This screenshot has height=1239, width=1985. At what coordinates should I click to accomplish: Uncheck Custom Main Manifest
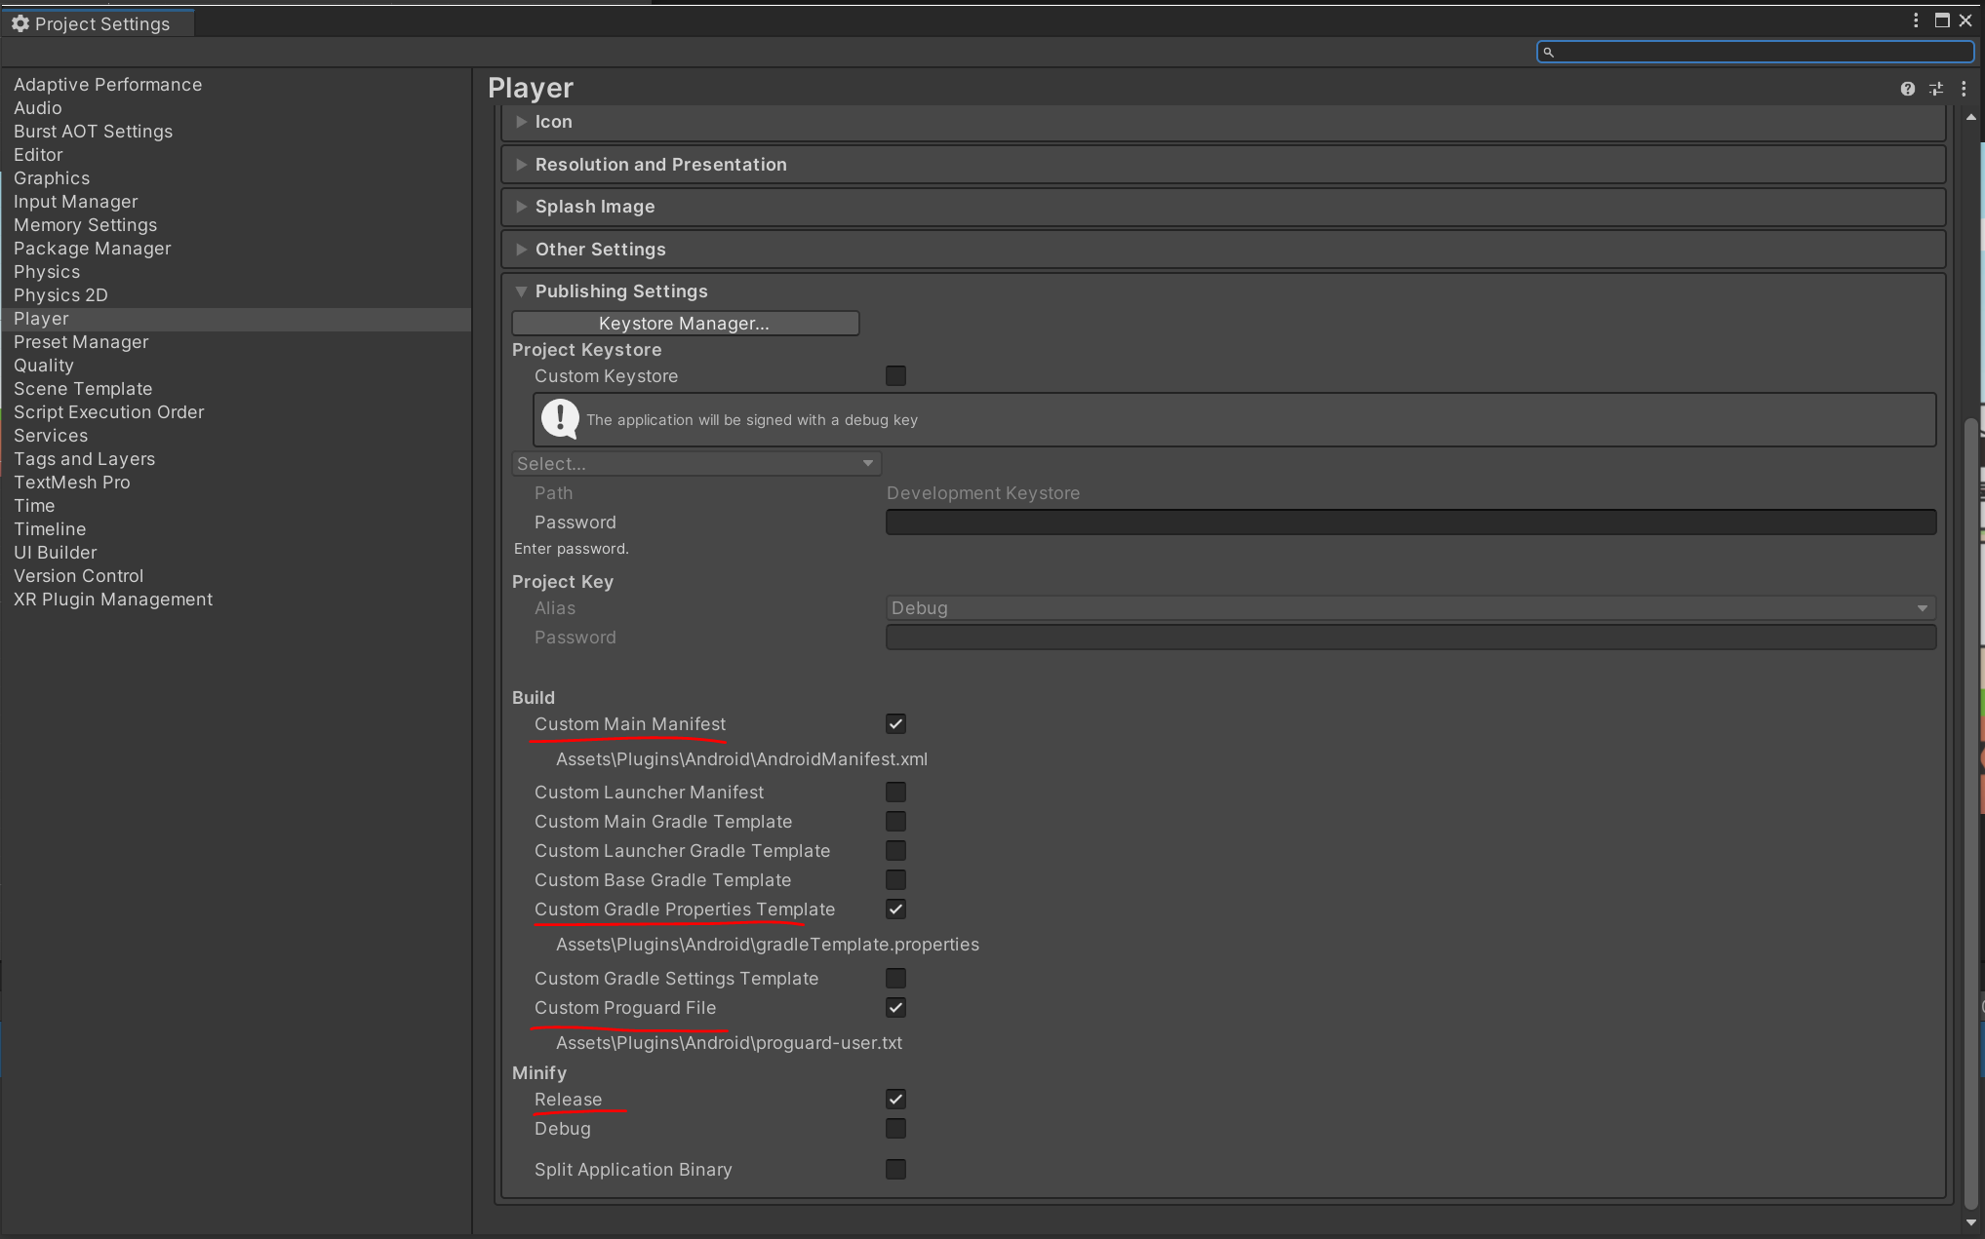coord(895,724)
